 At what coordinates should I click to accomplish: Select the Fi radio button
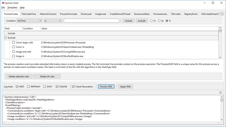click(x=167, y=21)
